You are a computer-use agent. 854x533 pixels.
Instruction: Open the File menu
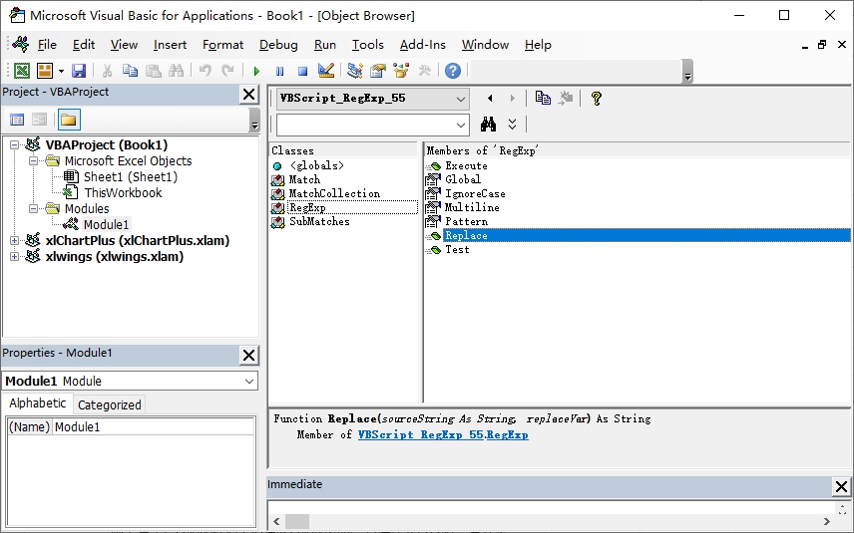(x=47, y=45)
